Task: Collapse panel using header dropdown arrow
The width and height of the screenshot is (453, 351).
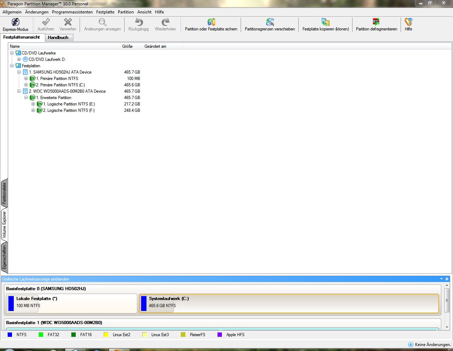Action: coord(441,279)
